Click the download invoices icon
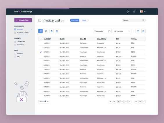Screen dimensions: 164x123 (x=51, y=31)
